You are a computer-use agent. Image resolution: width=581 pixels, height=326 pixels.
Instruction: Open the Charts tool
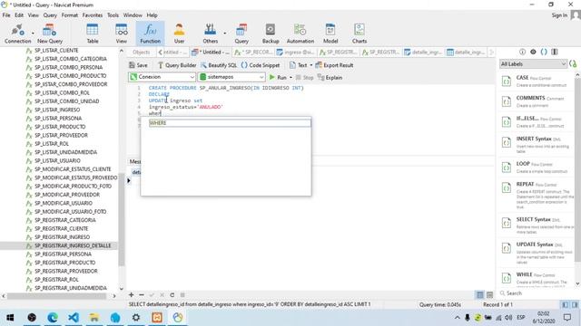(359, 34)
